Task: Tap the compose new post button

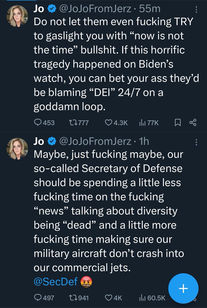Action: [x=183, y=288]
